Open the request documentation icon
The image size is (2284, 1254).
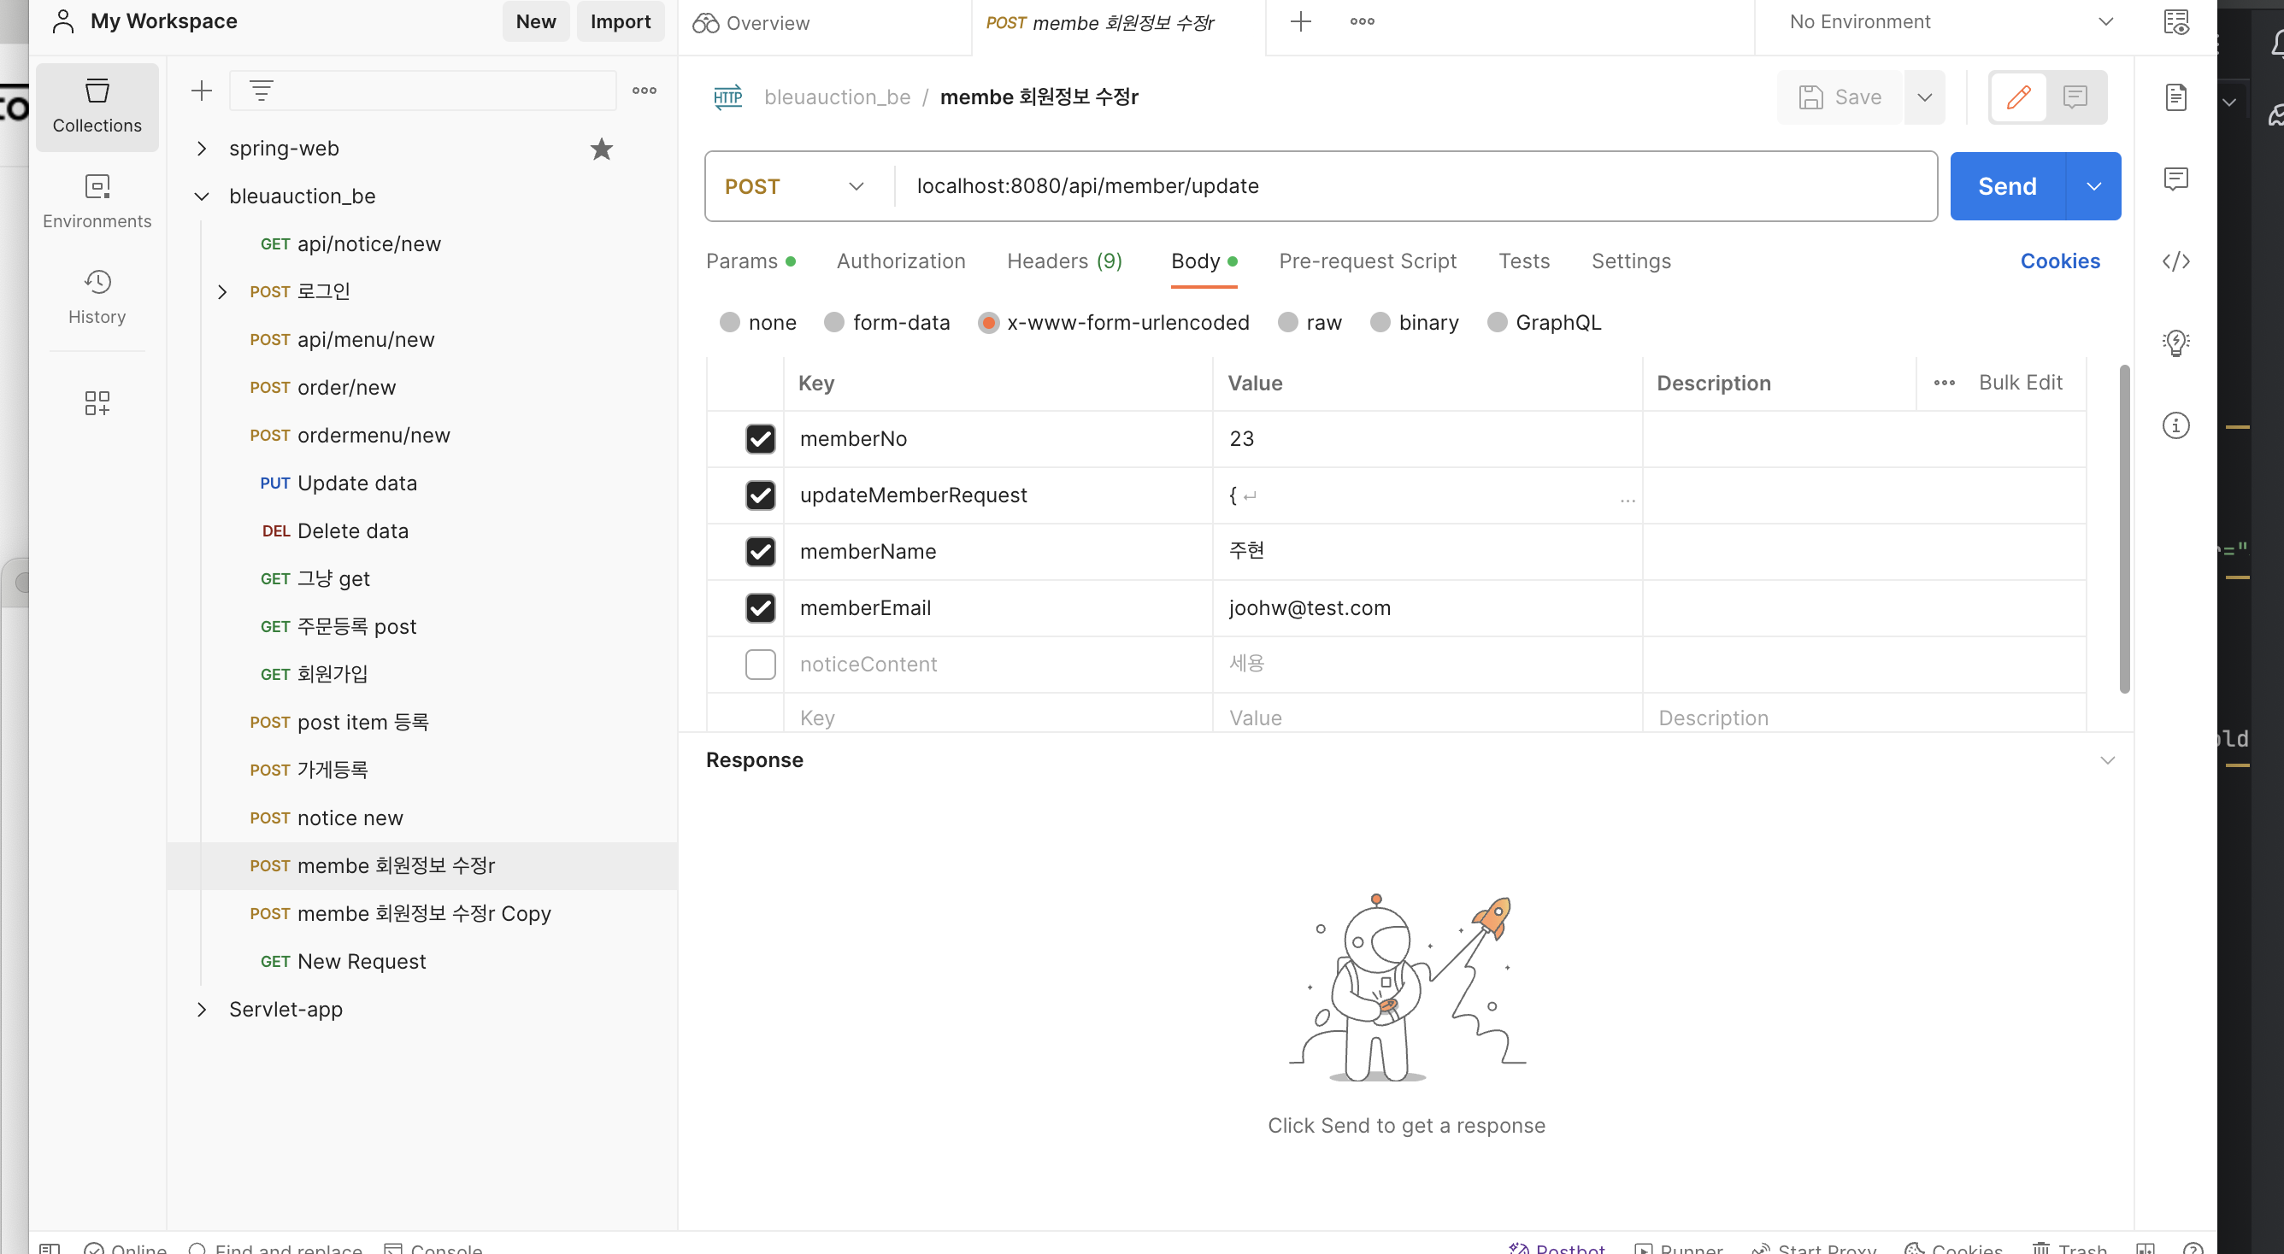[2175, 97]
